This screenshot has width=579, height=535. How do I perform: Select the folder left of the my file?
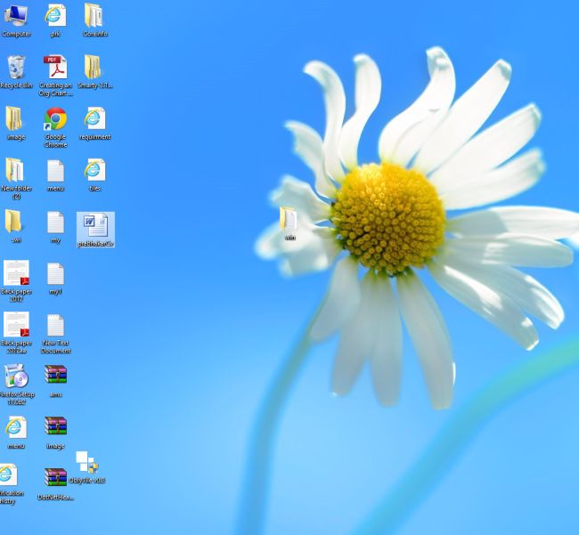15,226
